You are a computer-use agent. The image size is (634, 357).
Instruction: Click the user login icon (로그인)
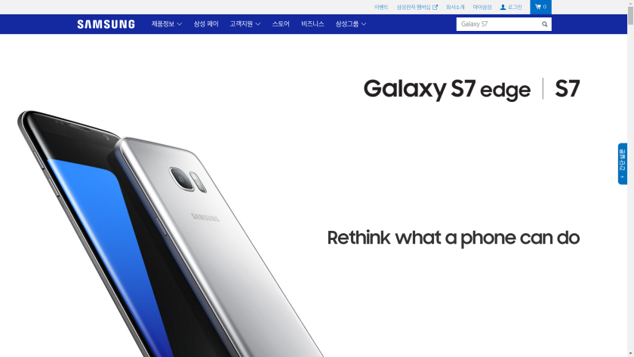(503, 8)
